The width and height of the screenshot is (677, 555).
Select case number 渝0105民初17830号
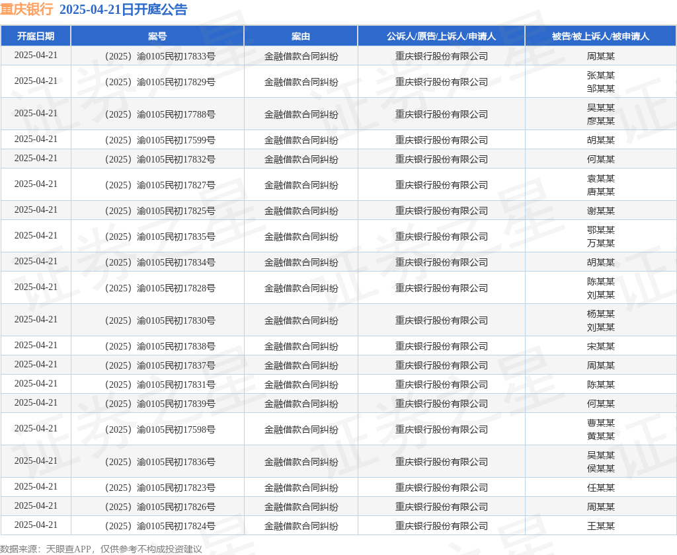[160, 320]
